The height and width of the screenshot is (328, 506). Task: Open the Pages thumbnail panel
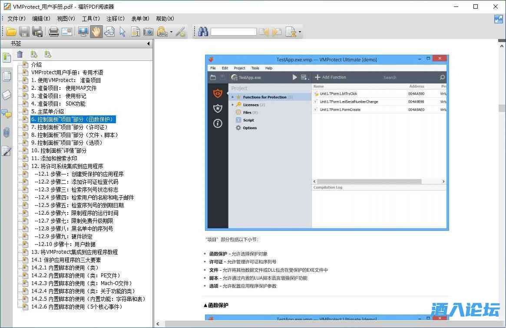pos(7,76)
